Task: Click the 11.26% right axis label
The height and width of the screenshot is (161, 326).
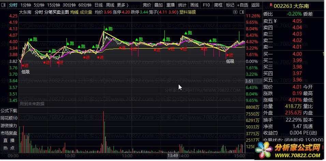Action: [x=253, y=16]
